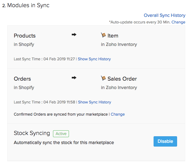This screenshot has height=165, width=189.
Task: Click the Active status badge
Action: point(61,134)
